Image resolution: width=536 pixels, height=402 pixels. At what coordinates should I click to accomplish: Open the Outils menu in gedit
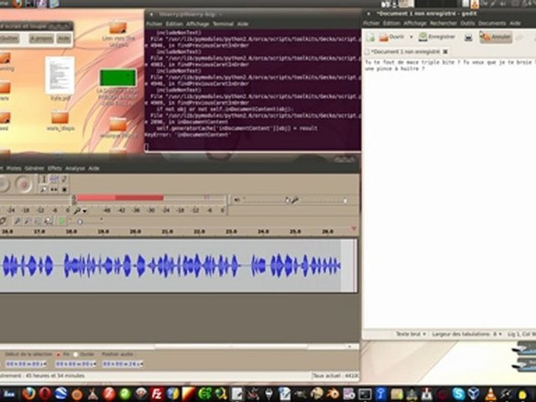[x=468, y=23]
